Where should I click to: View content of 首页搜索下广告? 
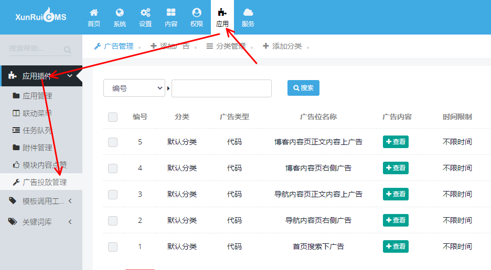396,246
